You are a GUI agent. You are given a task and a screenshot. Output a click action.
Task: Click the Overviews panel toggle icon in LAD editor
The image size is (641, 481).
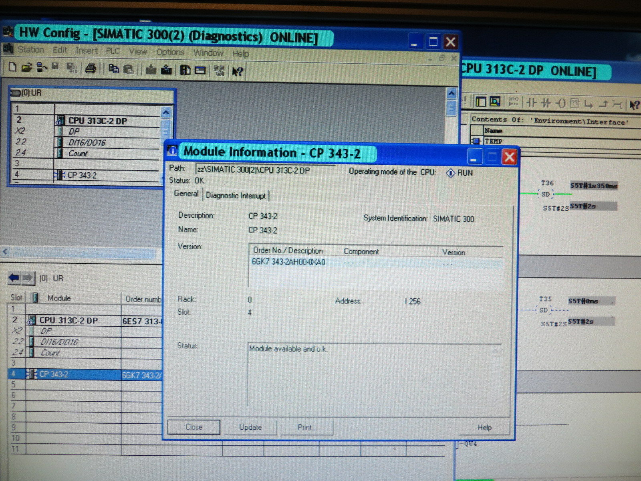(481, 102)
